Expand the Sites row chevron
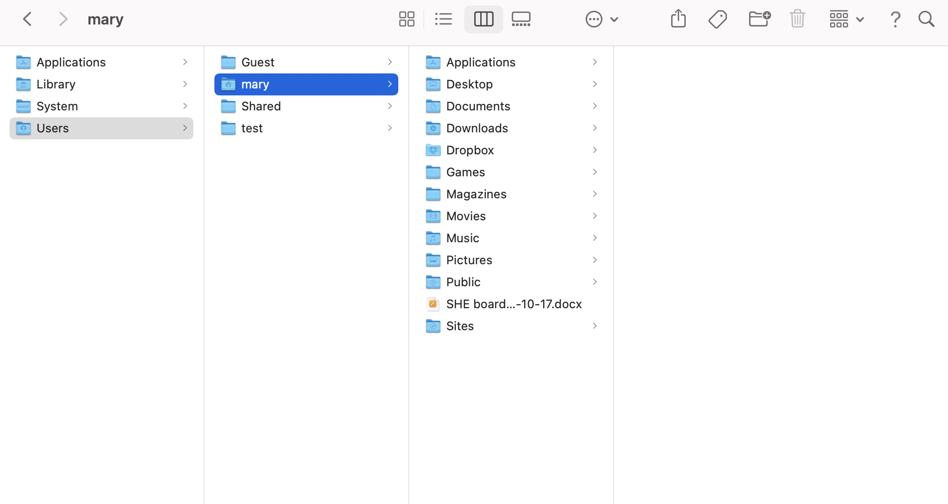The height and width of the screenshot is (504, 948). [595, 326]
